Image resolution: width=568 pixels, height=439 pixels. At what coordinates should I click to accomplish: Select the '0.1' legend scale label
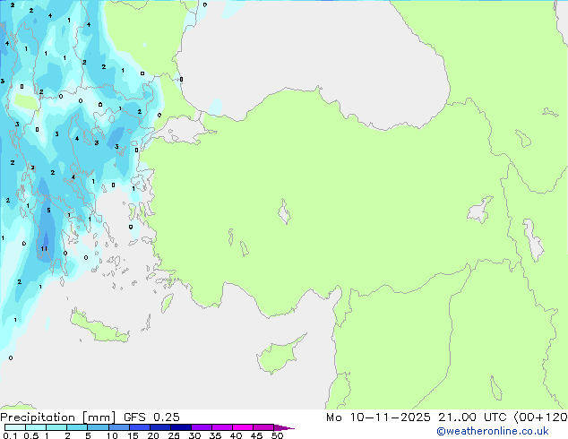click(x=10, y=435)
